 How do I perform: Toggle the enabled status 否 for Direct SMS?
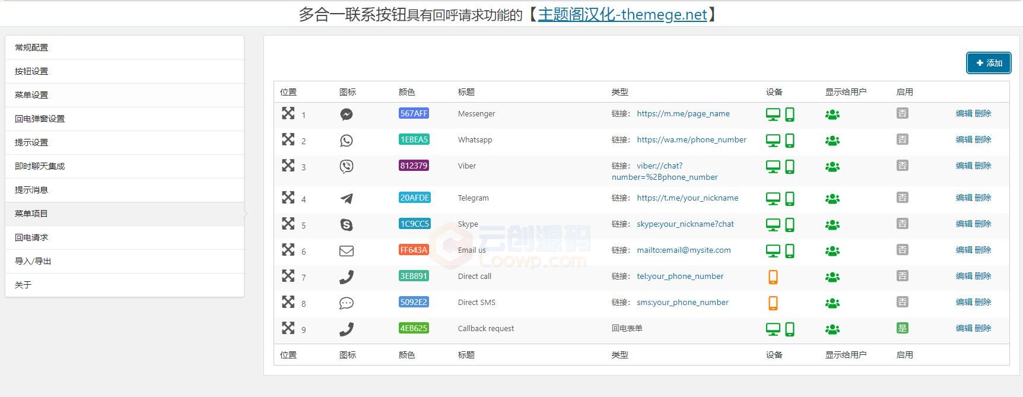pos(902,302)
